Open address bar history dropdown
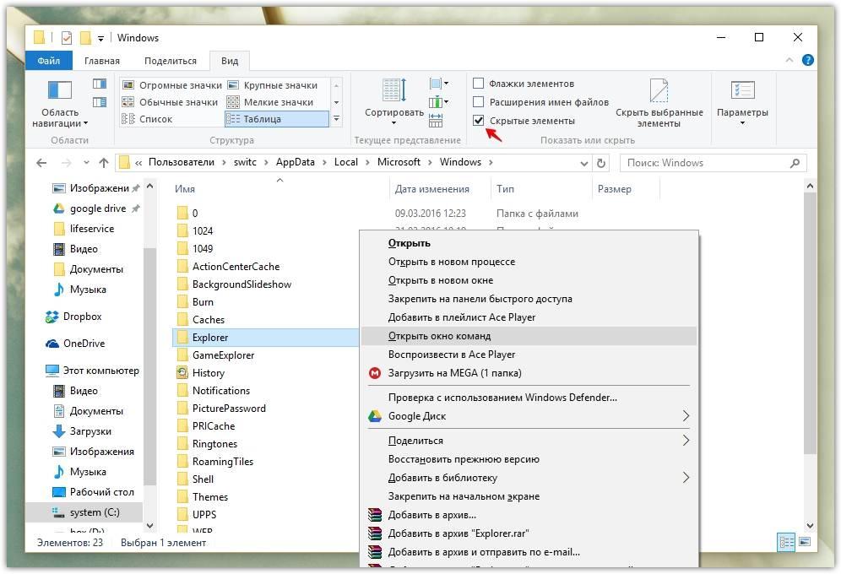841x574 pixels. pyautogui.click(x=584, y=163)
